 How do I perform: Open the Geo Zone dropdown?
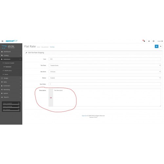coord(105,72)
